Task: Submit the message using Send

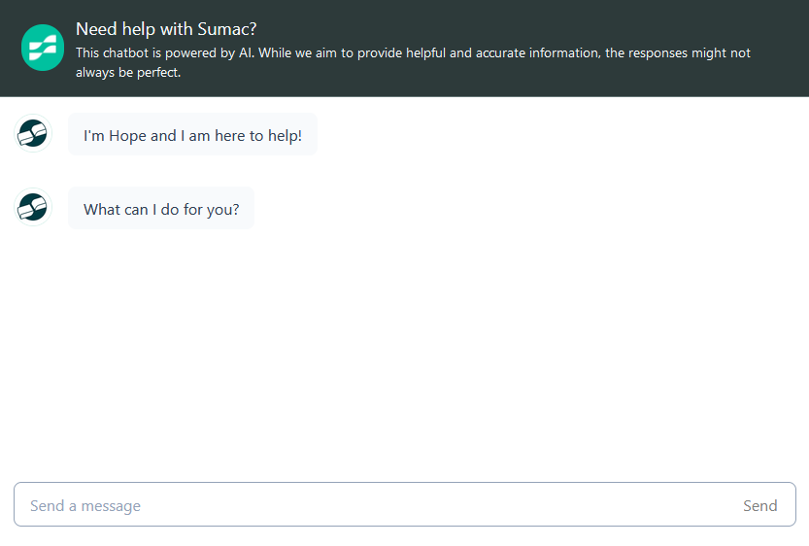Action: 759,505
